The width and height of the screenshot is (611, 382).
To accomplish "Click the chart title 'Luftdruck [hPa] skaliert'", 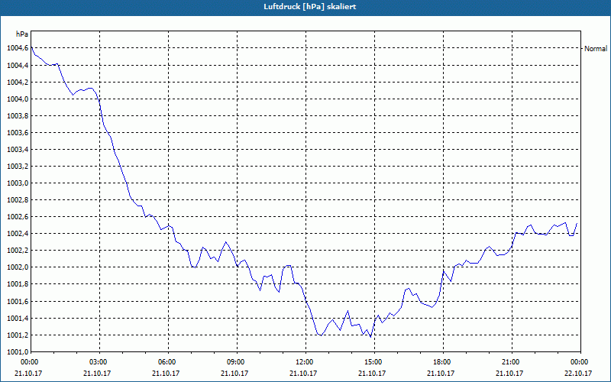I will click(310, 7).
